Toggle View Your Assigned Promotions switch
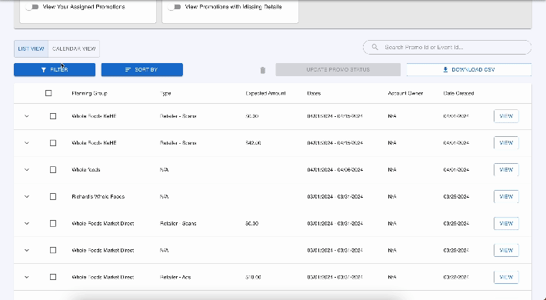This screenshot has width=546, height=300. click(x=32, y=7)
